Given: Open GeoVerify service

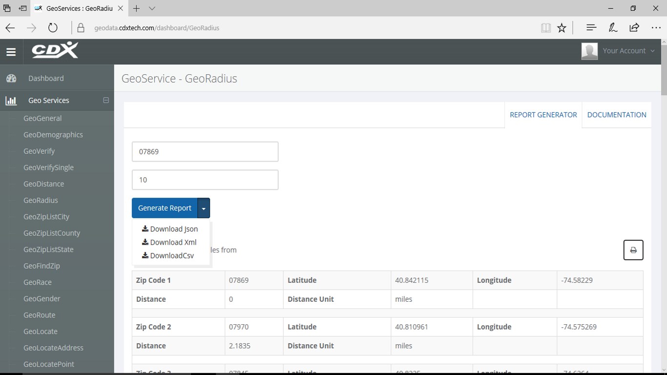Looking at the screenshot, I should click(x=39, y=151).
